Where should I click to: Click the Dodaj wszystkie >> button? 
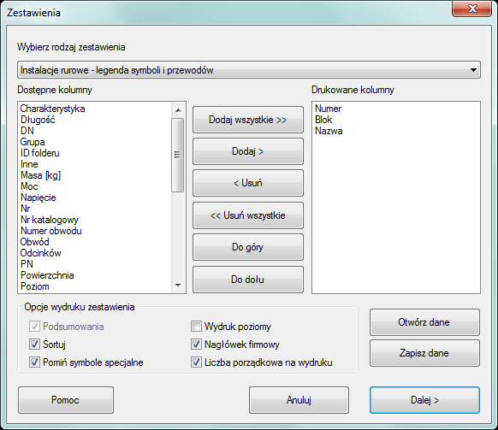pos(248,120)
